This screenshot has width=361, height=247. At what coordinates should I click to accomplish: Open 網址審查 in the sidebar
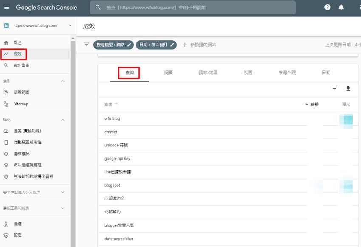pos(35,65)
